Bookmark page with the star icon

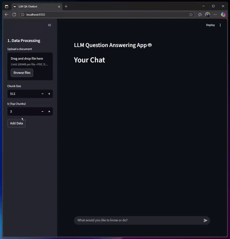click(x=191, y=15)
